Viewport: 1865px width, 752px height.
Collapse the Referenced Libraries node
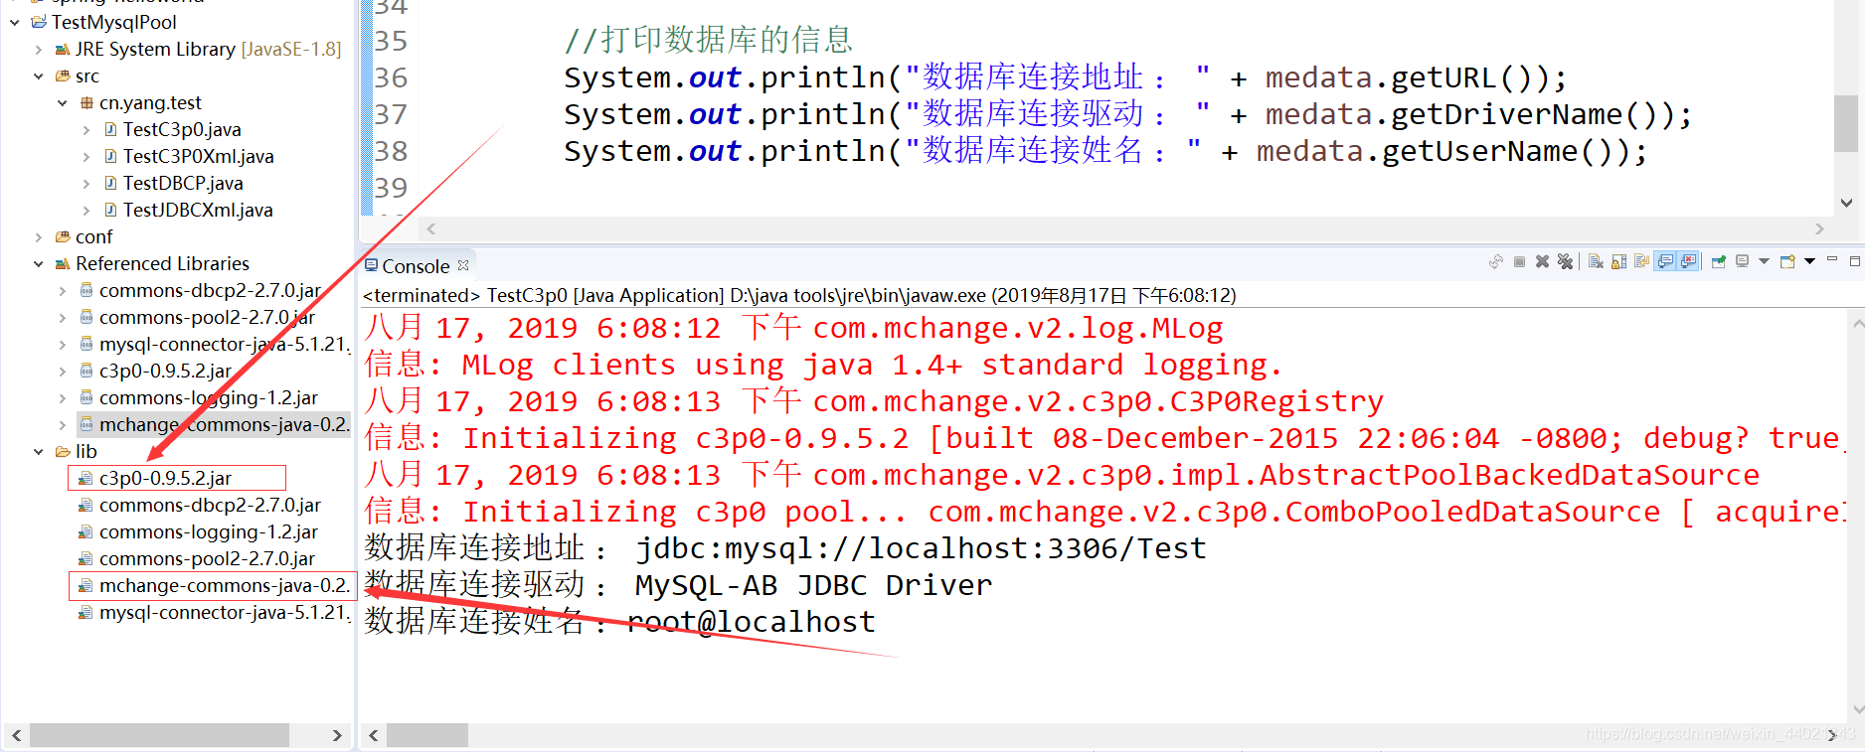pos(38,263)
